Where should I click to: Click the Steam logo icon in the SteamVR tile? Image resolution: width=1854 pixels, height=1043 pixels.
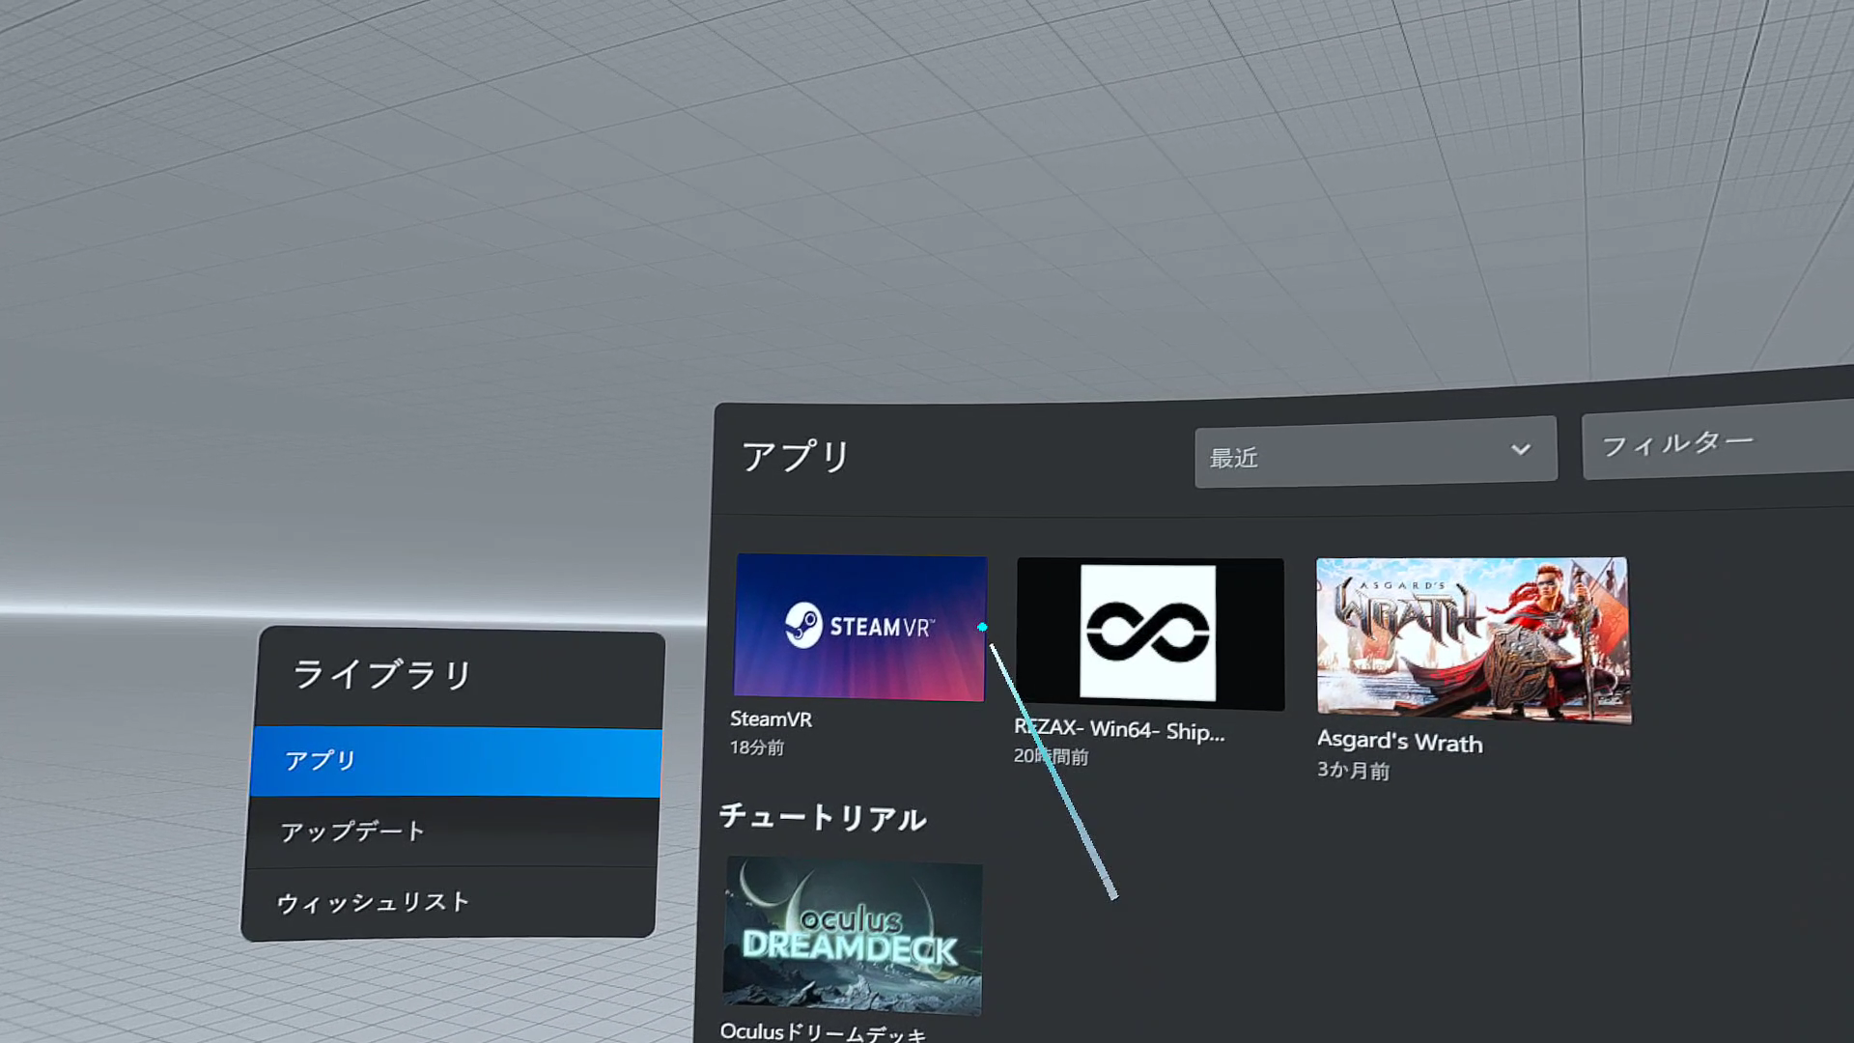point(803,626)
